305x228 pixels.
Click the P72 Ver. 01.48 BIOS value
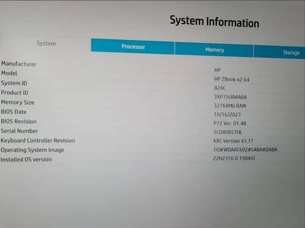click(230, 123)
